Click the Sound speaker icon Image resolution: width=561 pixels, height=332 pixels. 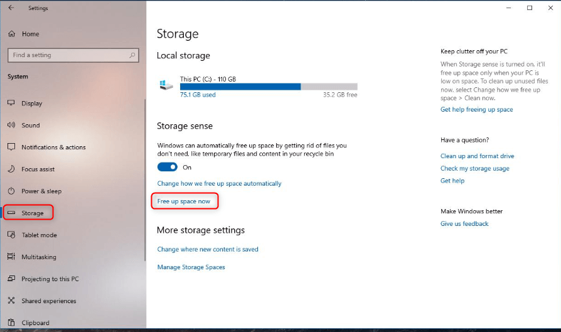11,126
